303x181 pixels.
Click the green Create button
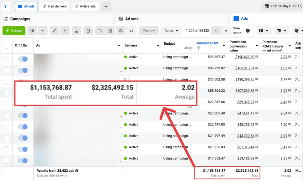point(14,31)
